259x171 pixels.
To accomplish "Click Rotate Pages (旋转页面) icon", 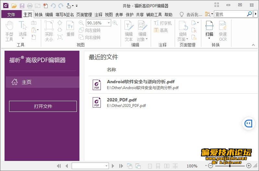I will [183, 31].
